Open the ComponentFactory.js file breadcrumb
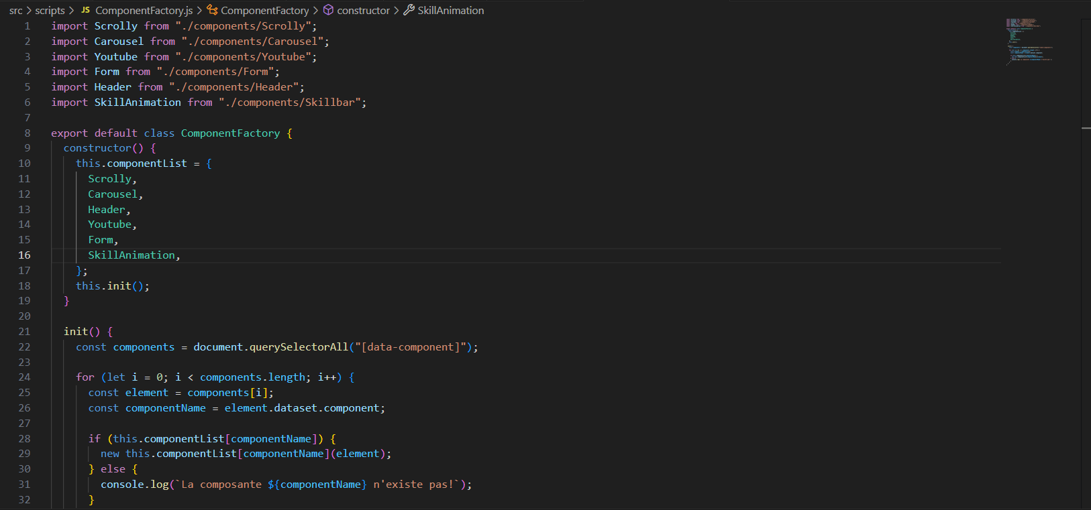 144,11
